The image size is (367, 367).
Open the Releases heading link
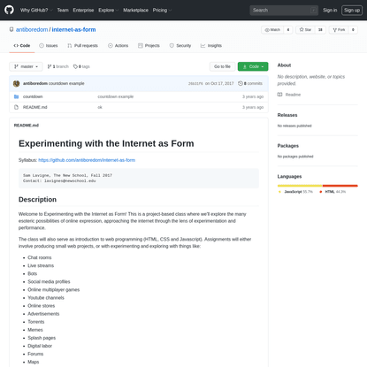(x=287, y=115)
